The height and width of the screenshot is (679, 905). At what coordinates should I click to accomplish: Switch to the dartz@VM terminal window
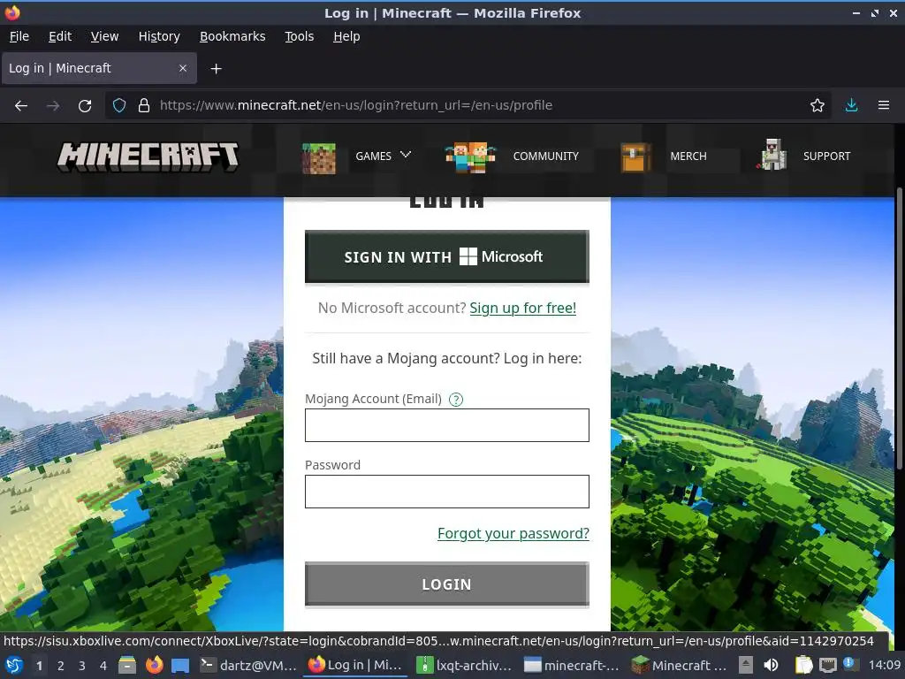coord(248,665)
